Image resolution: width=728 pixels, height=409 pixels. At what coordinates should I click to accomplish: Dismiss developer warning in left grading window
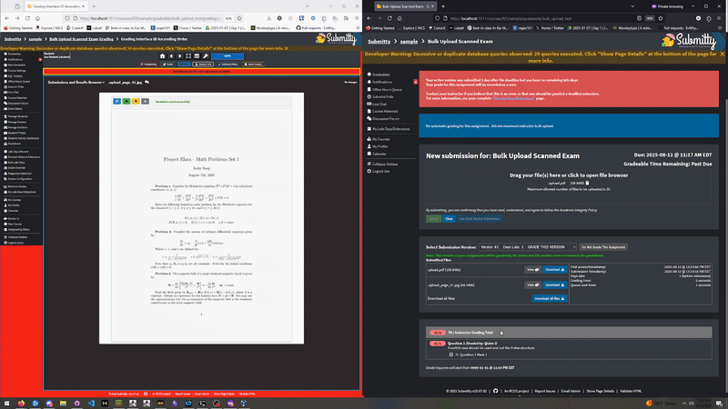[286, 48]
